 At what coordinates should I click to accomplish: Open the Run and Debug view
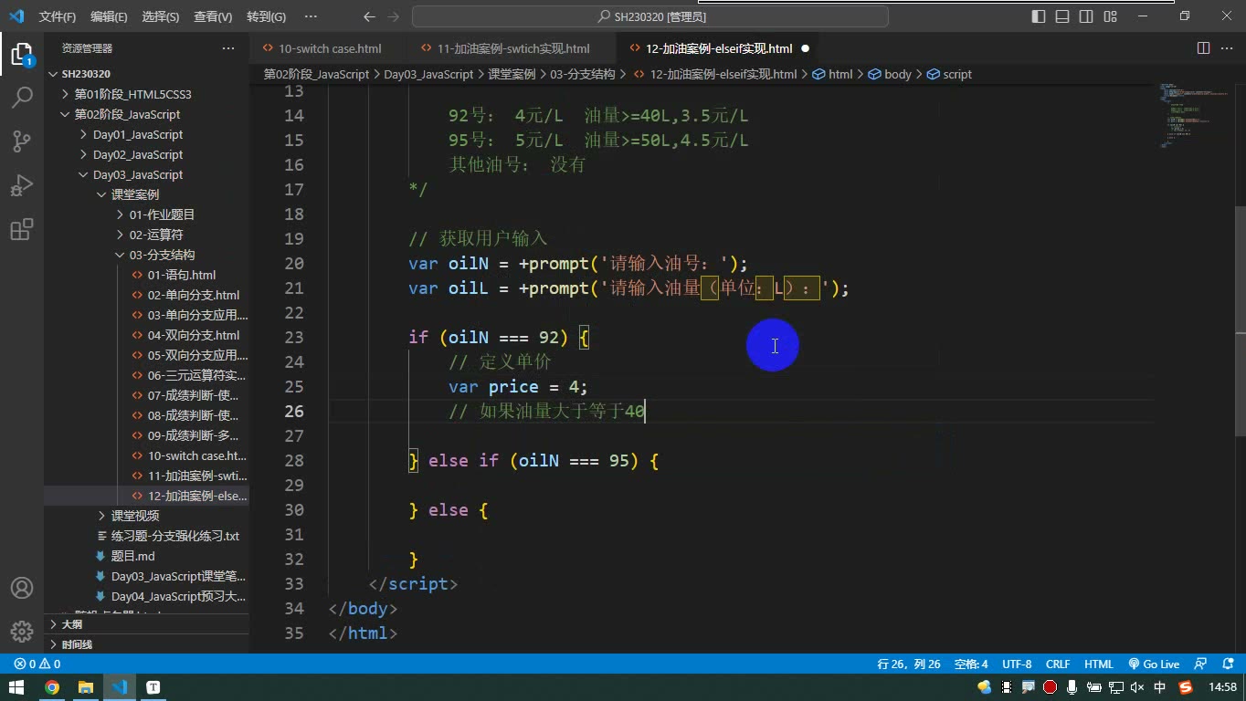(x=22, y=185)
